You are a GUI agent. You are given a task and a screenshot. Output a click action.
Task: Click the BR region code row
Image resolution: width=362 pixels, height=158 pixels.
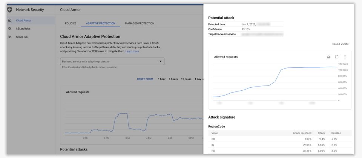coord(280,139)
